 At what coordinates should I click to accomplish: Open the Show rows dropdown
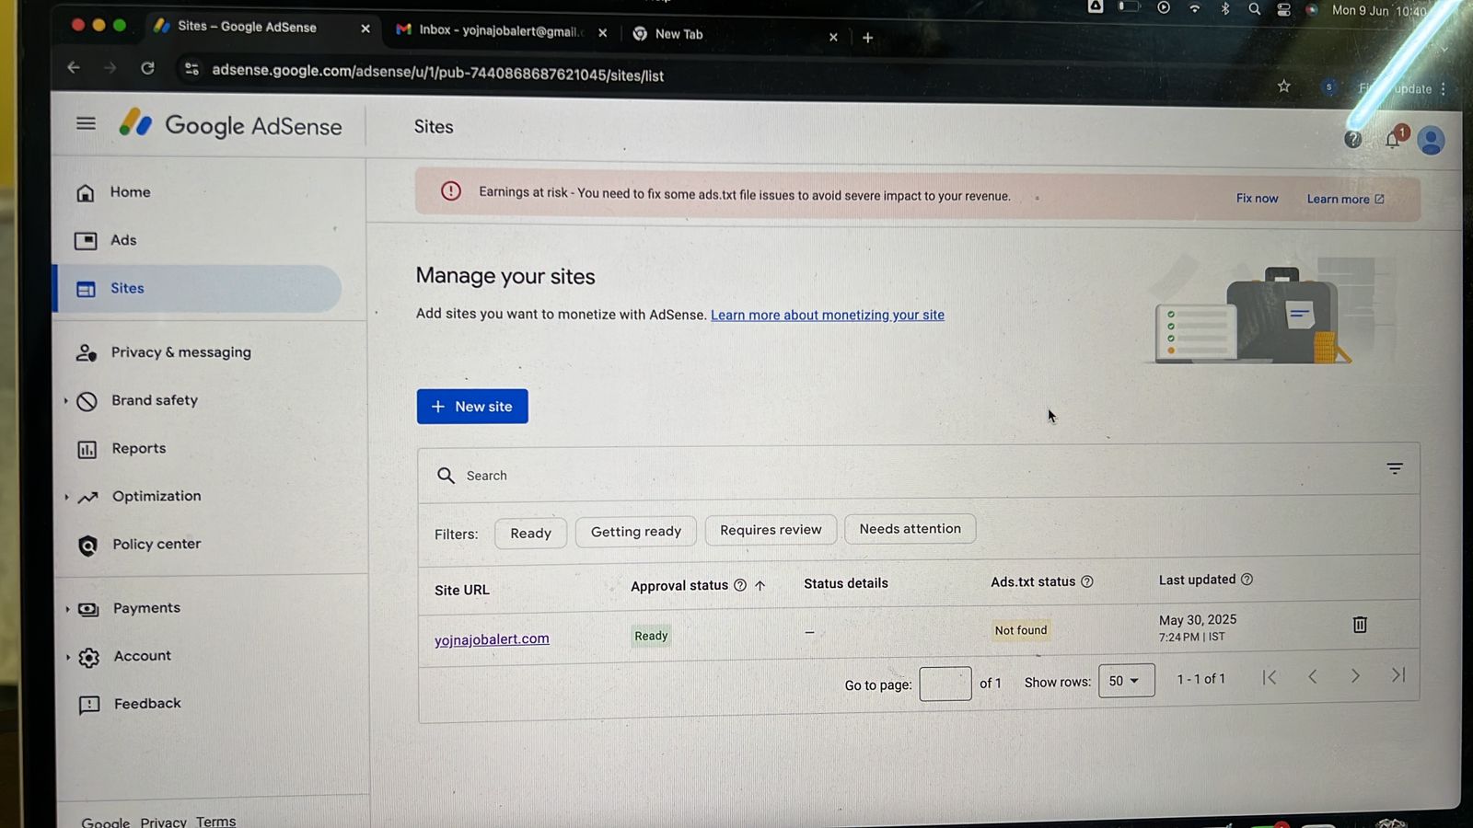[x=1126, y=681]
